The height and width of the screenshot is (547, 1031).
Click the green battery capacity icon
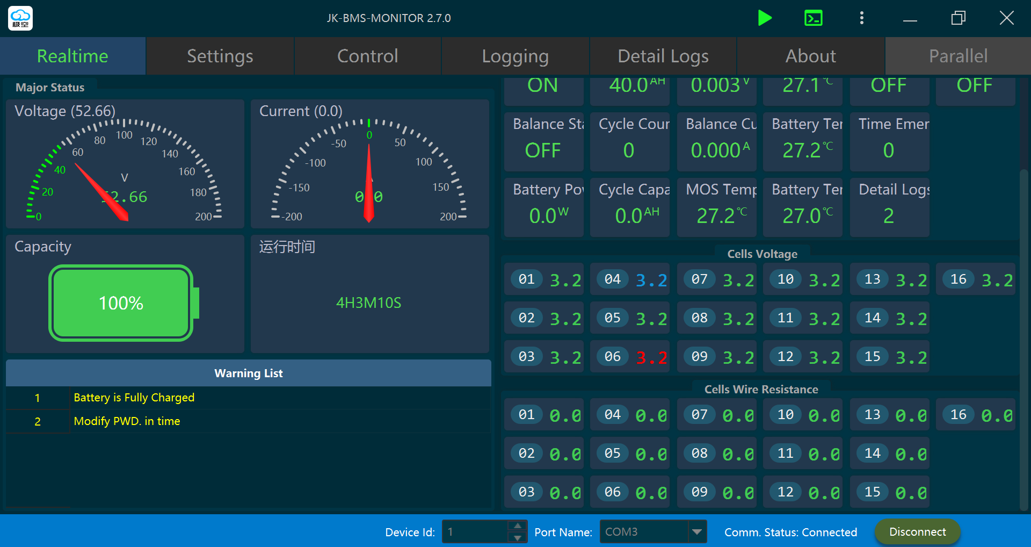pos(121,303)
